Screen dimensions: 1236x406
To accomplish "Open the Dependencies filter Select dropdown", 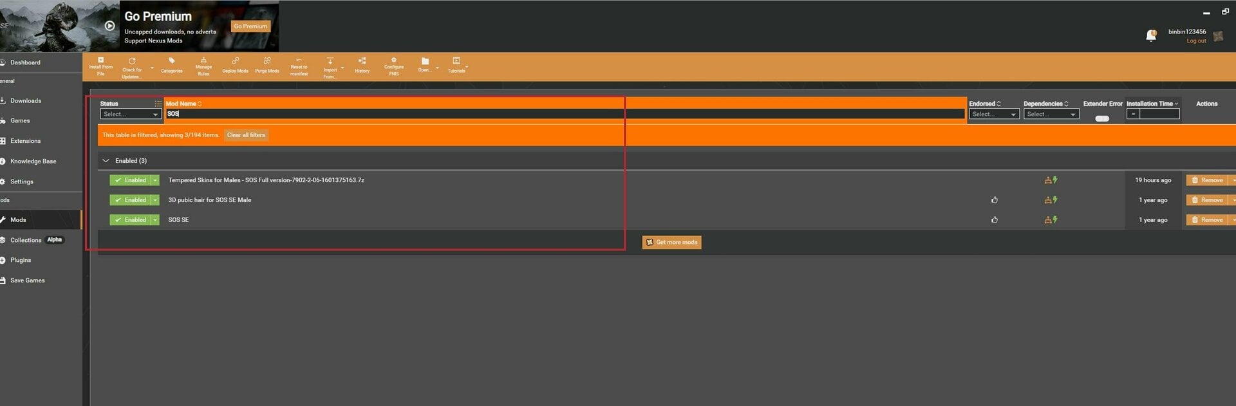I will click(1051, 114).
